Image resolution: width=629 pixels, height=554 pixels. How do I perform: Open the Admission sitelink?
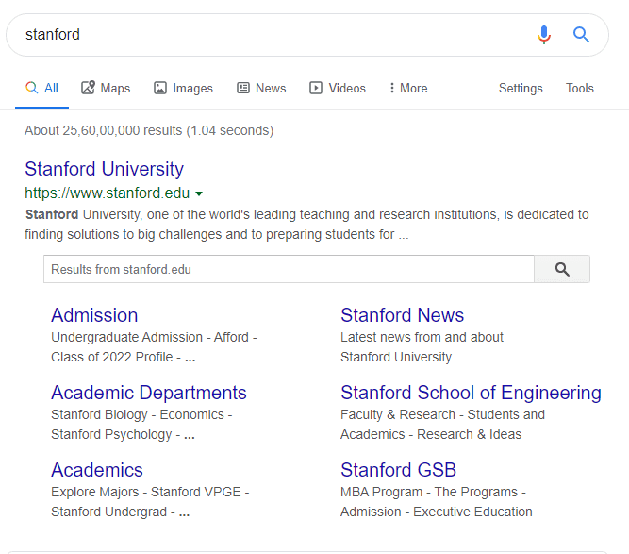(94, 315)
